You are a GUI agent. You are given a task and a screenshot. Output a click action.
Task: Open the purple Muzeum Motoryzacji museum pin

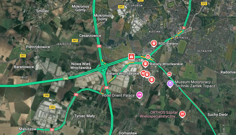170,84
